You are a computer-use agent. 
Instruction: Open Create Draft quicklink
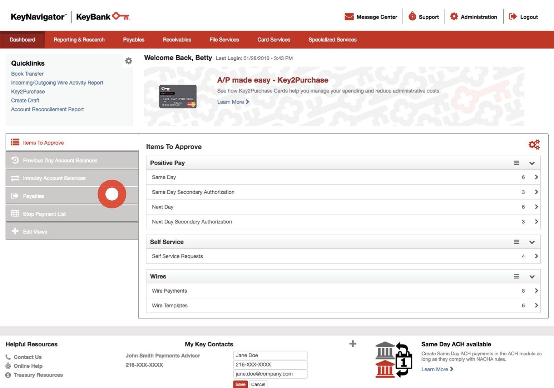pyautogui.click(x=25, y=100)
